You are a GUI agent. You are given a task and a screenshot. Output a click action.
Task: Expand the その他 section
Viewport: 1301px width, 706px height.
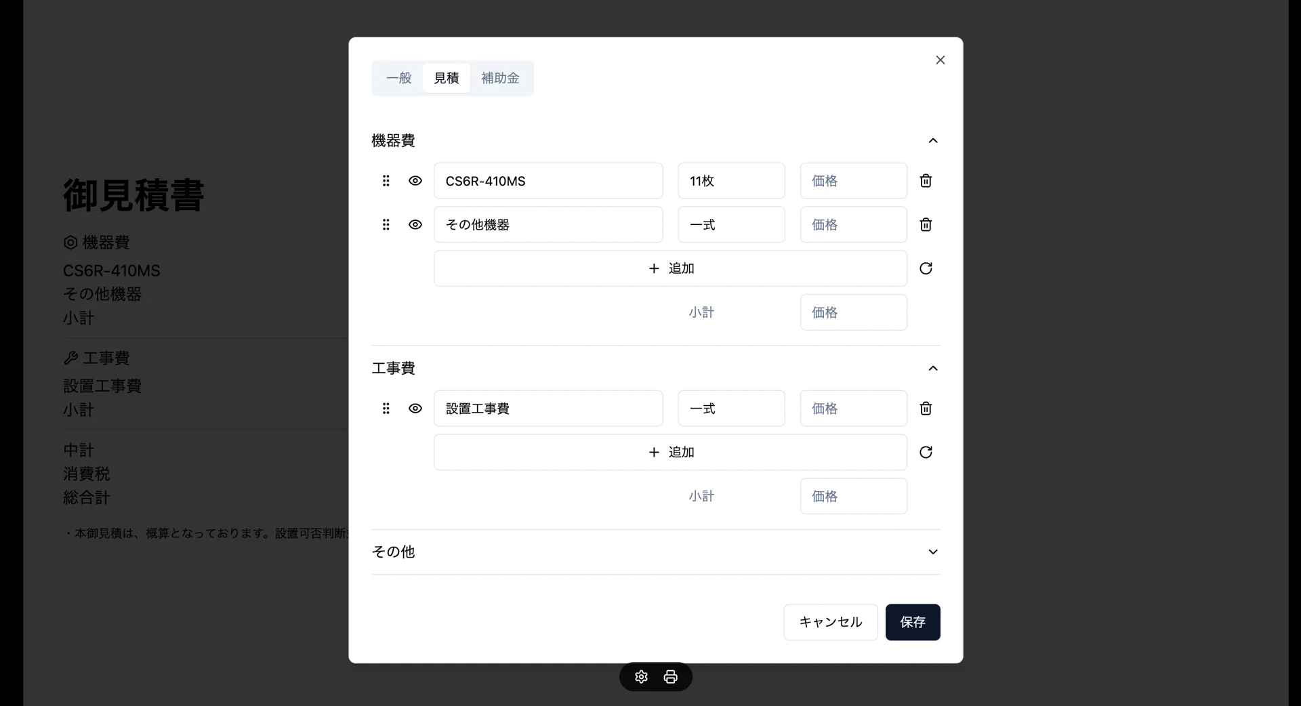click(656, 552)
